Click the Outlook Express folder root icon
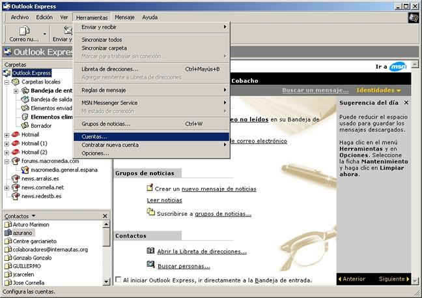 click(x=7, y=73)
